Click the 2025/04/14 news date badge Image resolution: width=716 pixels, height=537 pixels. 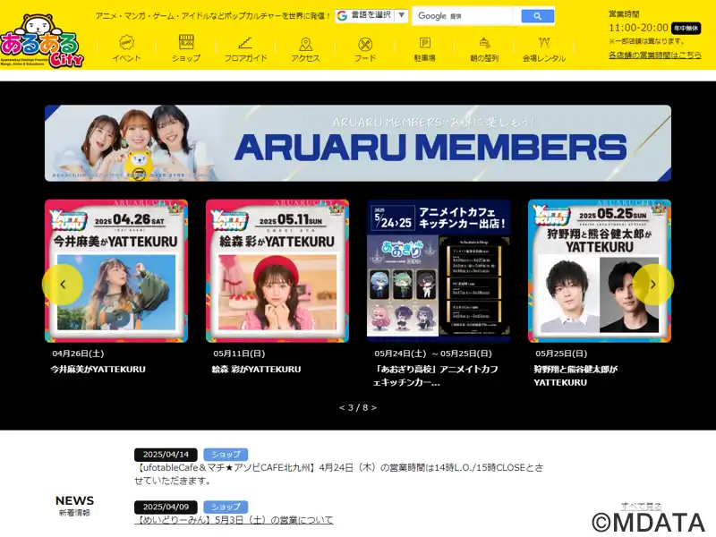(x=166, y=455)
